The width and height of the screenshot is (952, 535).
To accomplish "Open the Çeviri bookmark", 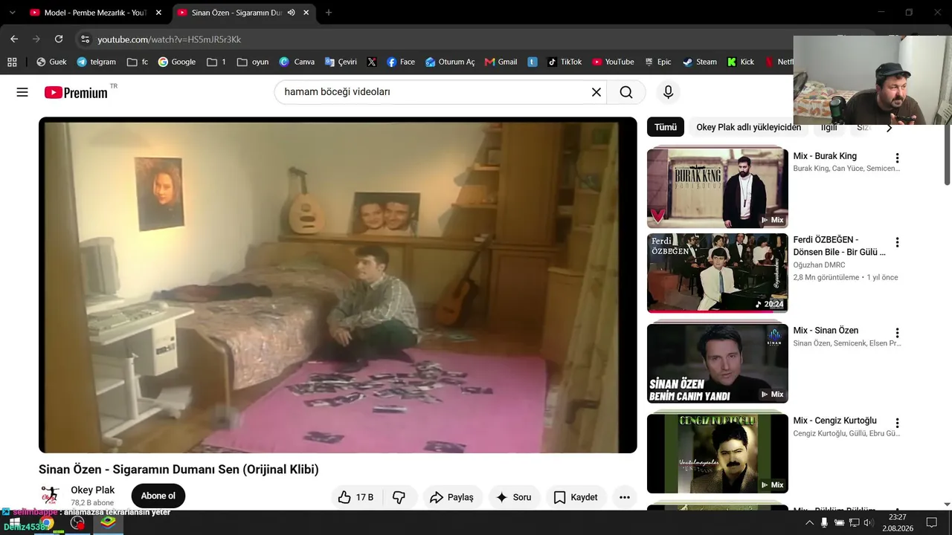I will pyautogui.click(x=340, y=62).
